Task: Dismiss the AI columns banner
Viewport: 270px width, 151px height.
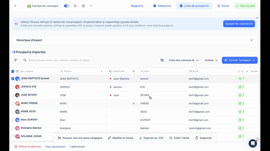Action: point(257,18)
